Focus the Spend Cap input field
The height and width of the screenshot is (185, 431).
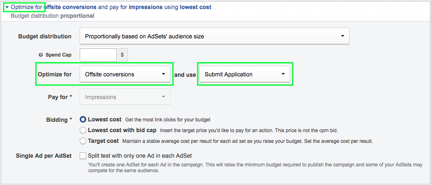tap(98, 55)
